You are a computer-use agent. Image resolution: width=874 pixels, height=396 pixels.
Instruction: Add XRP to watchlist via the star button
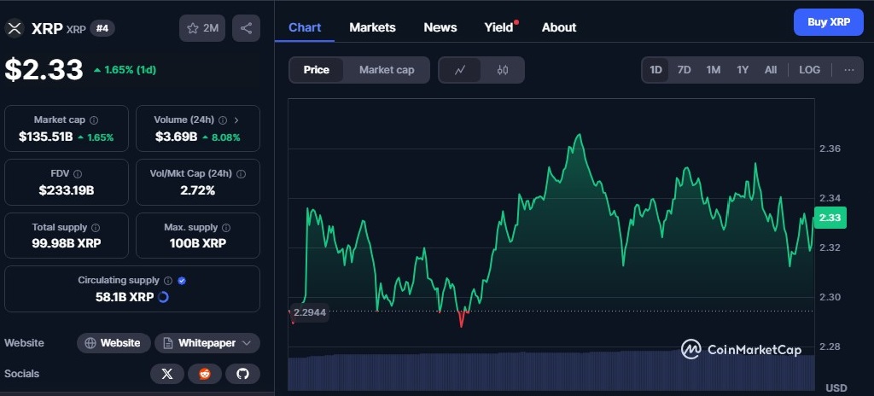click(202, 28)
